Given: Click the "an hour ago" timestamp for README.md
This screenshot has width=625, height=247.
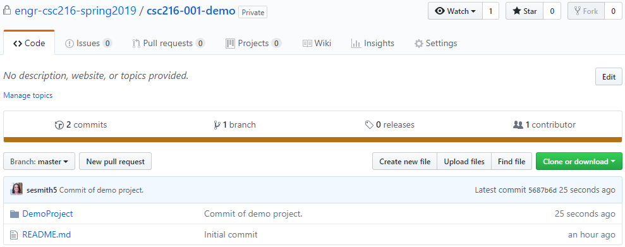Looking at the screenshot, I should point(592,234).
